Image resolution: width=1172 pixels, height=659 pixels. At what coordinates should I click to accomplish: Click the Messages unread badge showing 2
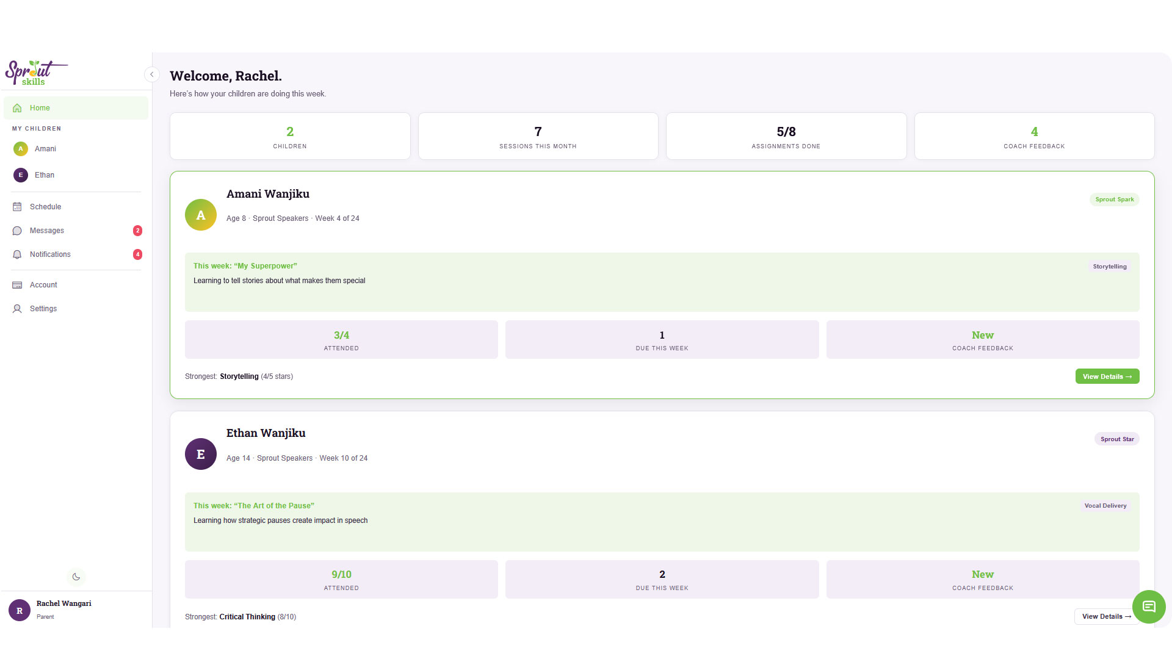[137, 231]
